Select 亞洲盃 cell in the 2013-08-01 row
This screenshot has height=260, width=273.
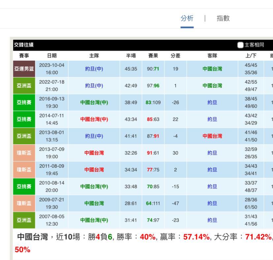tap(24, 136)
